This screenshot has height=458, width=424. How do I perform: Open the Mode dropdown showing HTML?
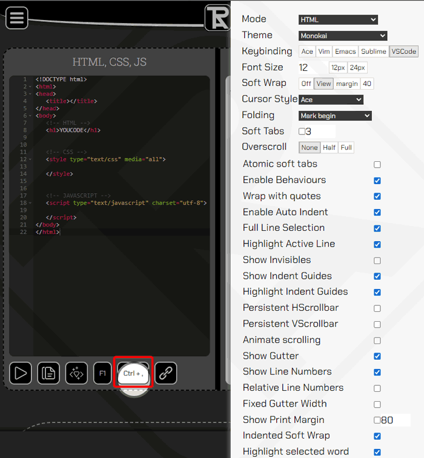click(338, 19)
